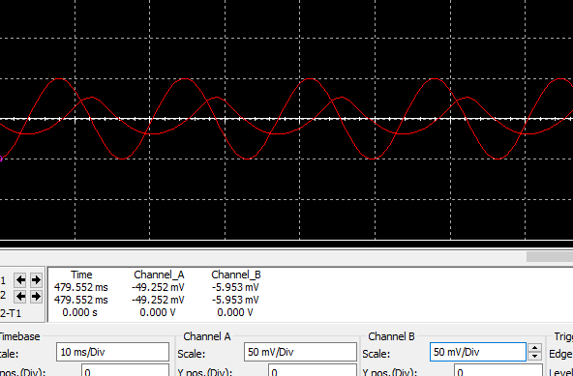Select T1 time readout 479.552 ms
Image resolution: width=573 pixels, height=376 pixels.
point(81,288)
